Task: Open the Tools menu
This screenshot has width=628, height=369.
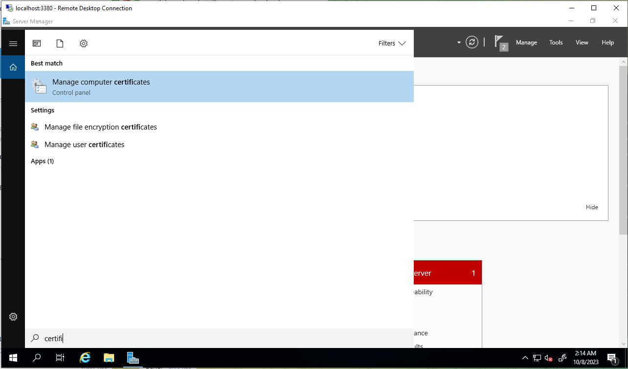Action: tap(556, 43)
